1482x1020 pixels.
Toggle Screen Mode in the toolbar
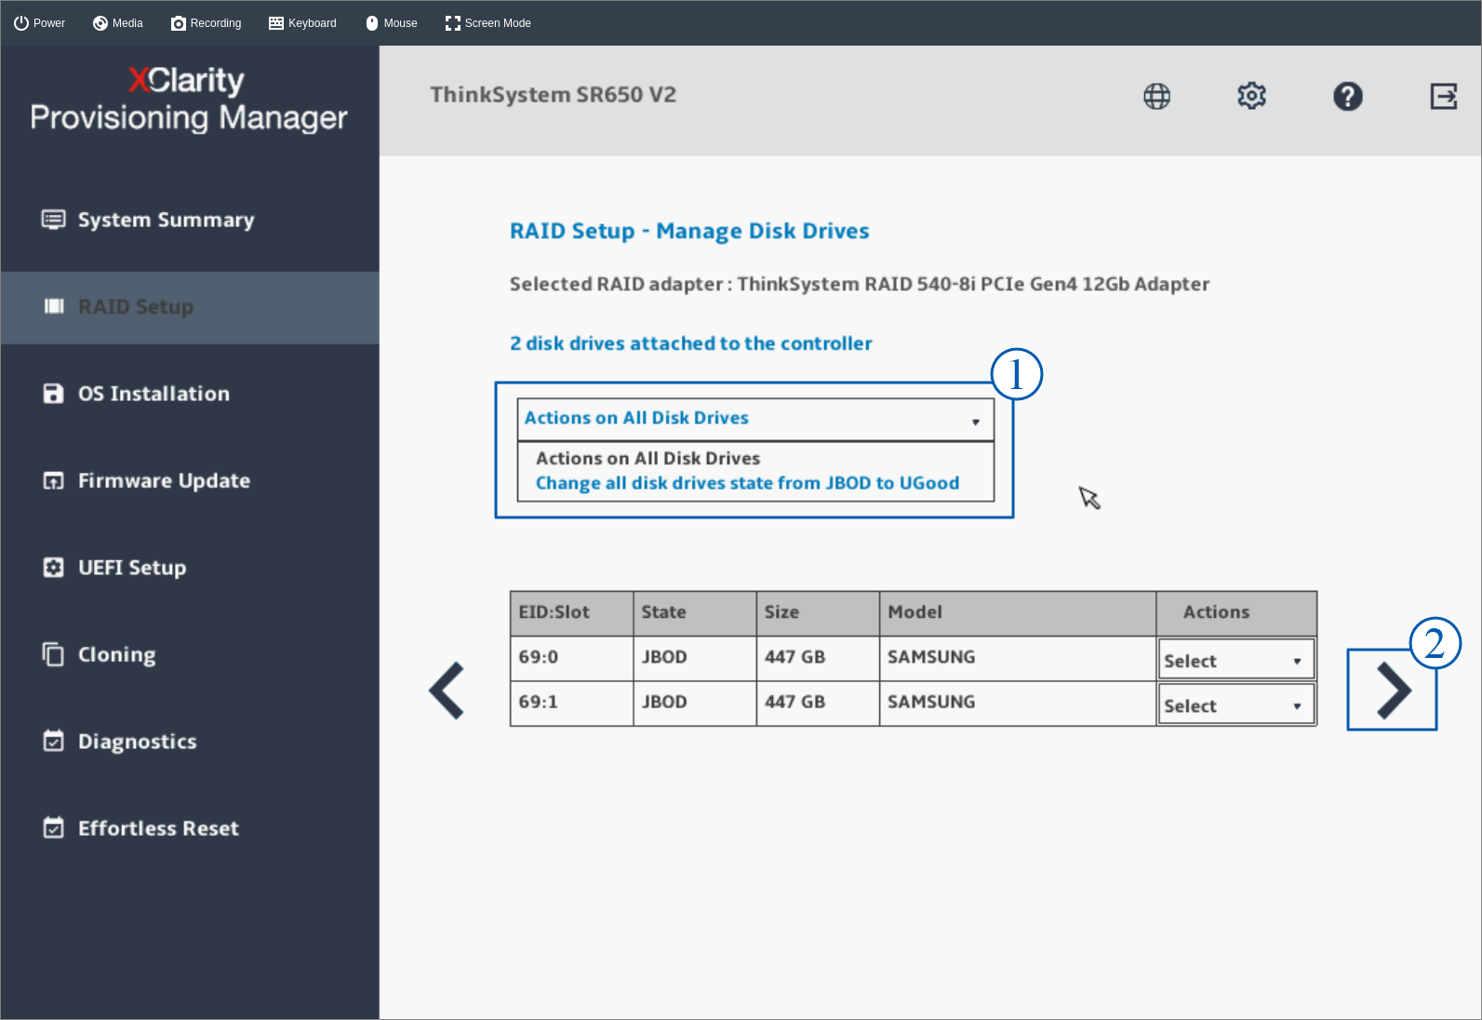[487, 23]
